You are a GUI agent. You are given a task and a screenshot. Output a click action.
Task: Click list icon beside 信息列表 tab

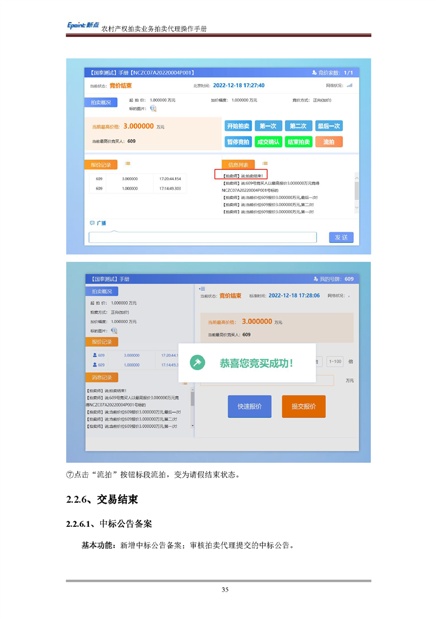(x=265, y=164)
